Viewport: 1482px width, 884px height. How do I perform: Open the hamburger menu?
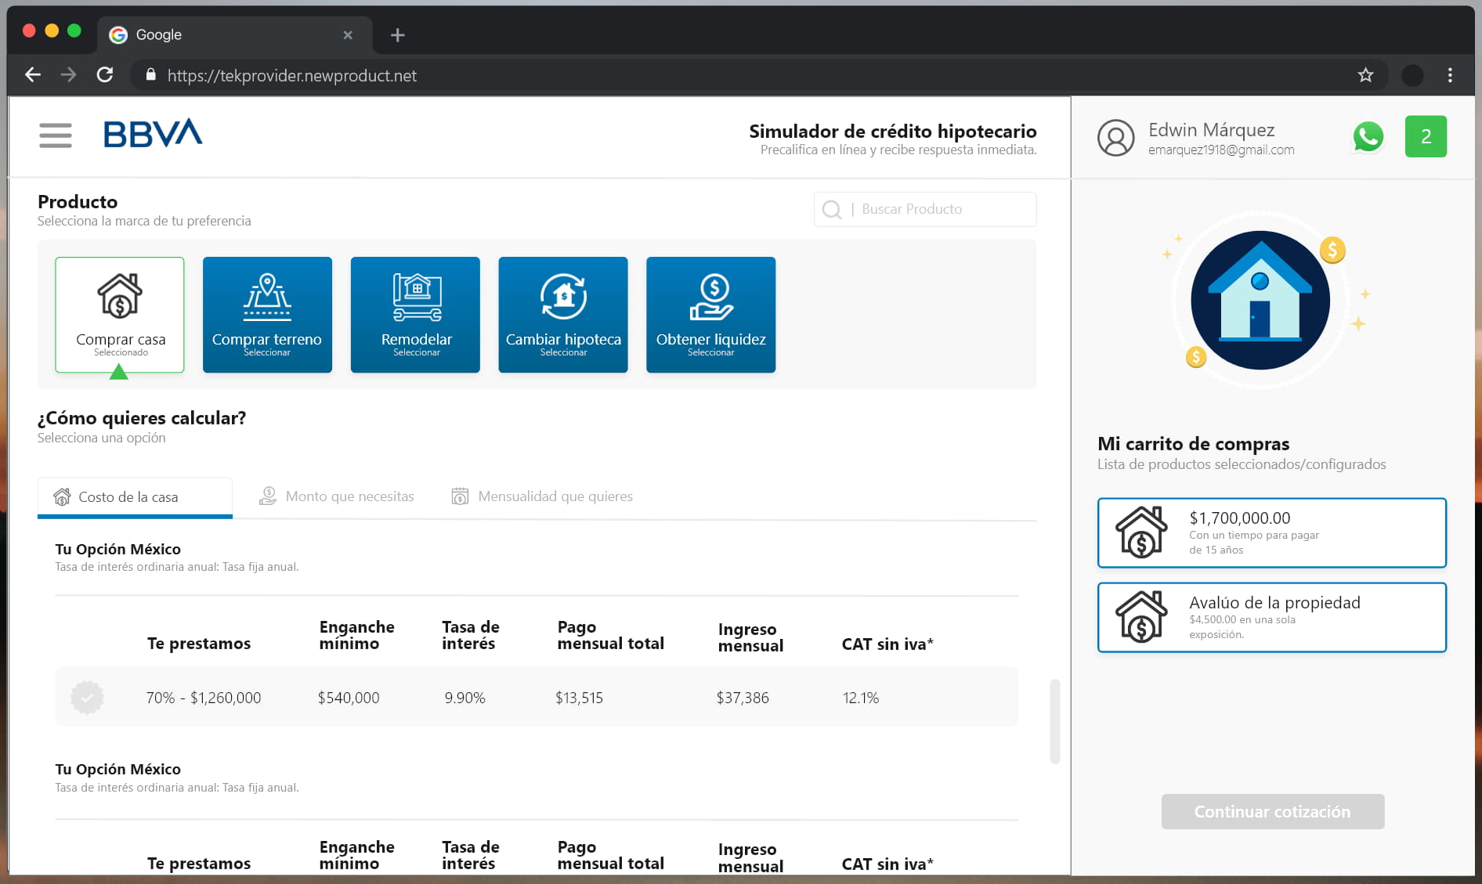(x=56, y=135)
